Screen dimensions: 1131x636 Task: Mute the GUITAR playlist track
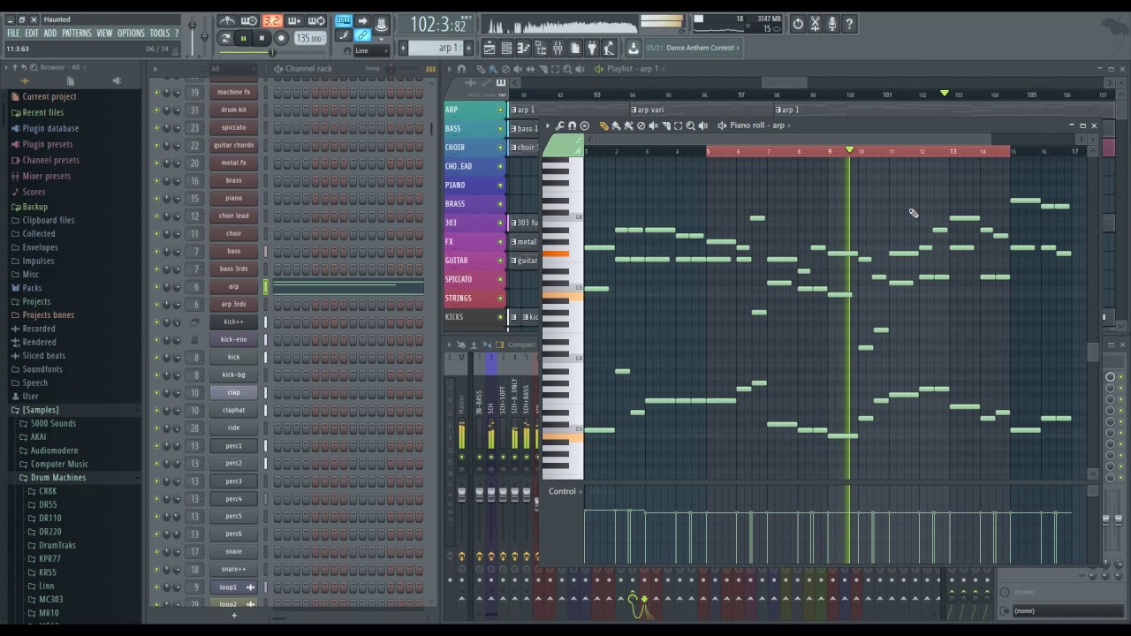tap(500, 261)
